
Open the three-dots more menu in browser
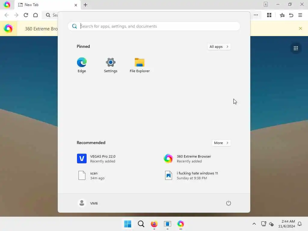[256, 15]
